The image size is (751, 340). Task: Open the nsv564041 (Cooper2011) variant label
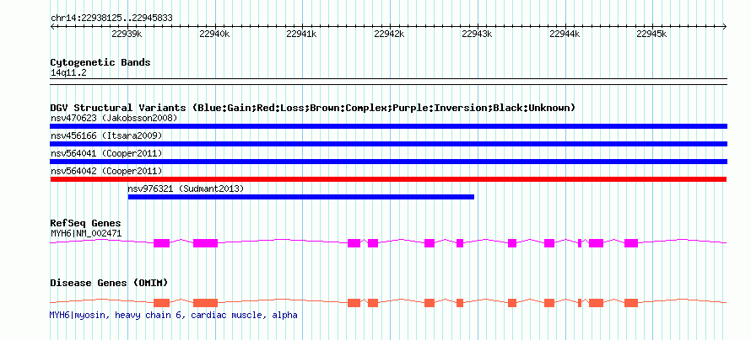tap(106, 154)
